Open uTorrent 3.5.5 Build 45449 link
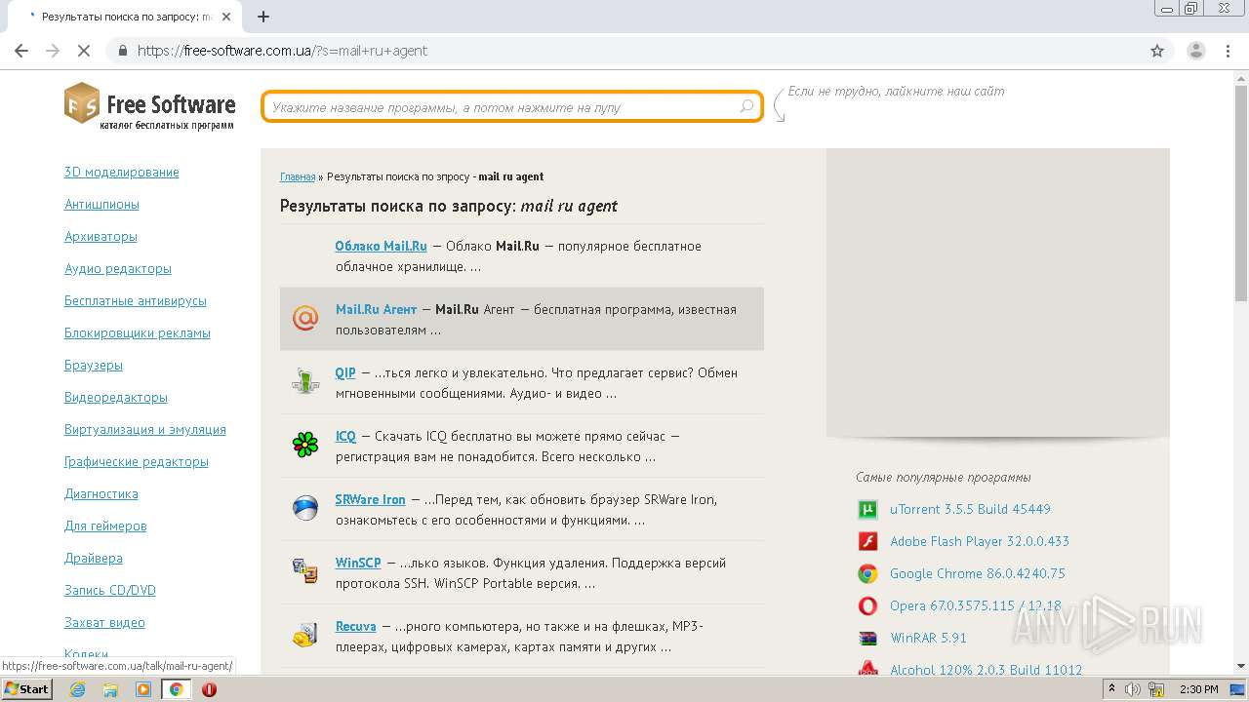This screenshot has height=702, width=1249. (970, 509)
